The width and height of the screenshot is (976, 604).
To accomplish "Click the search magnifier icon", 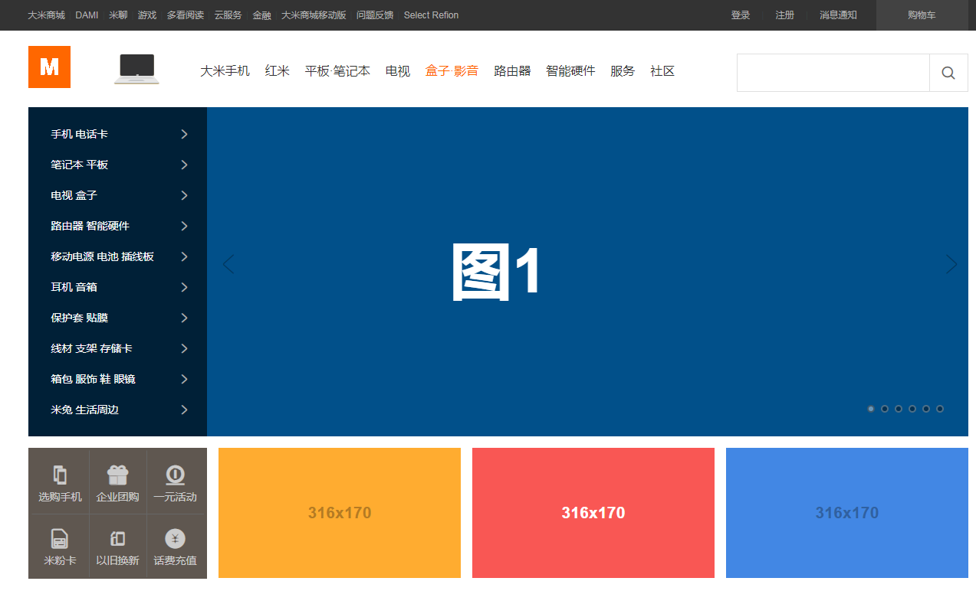I will tap(948, 73).
